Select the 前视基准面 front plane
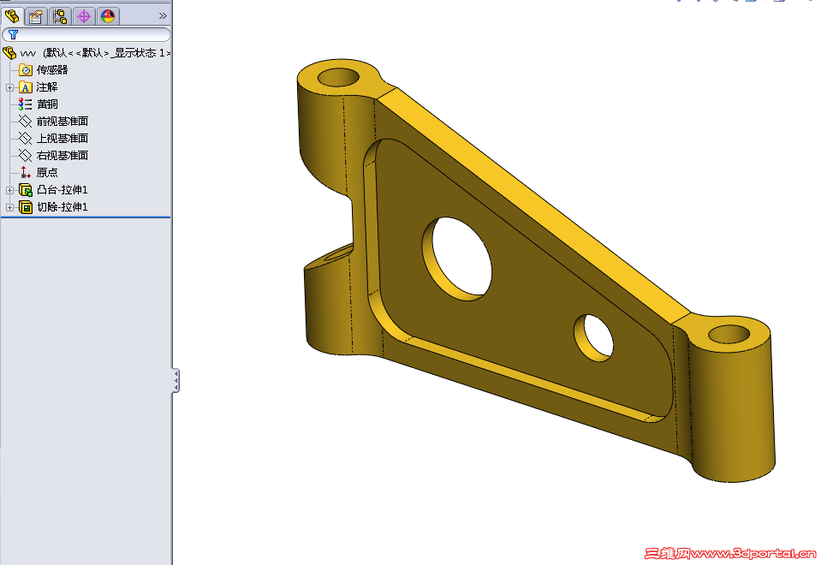This screenshot has width=833, height=565. coord(54,121)
